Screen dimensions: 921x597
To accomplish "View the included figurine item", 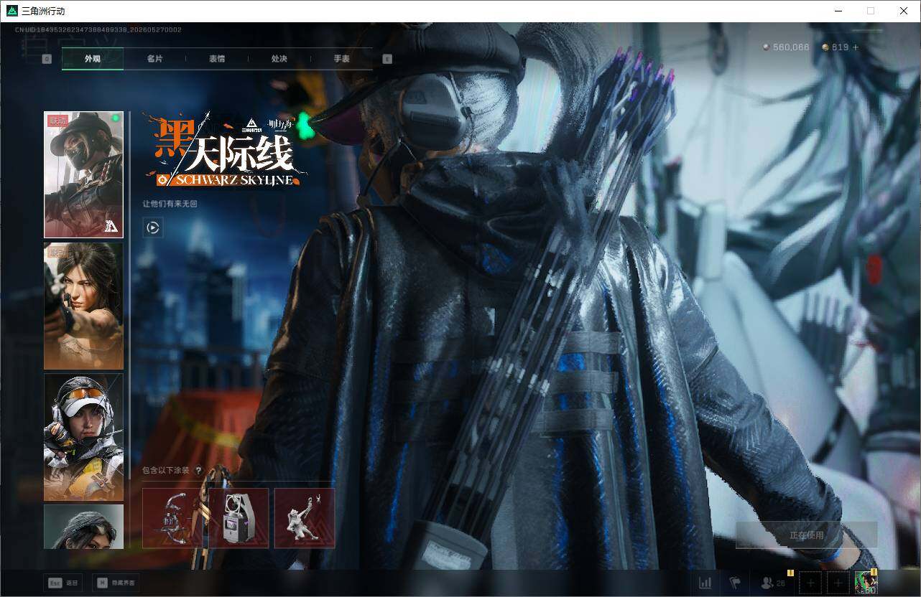I will pyautogui.click(x=305, y=518).
